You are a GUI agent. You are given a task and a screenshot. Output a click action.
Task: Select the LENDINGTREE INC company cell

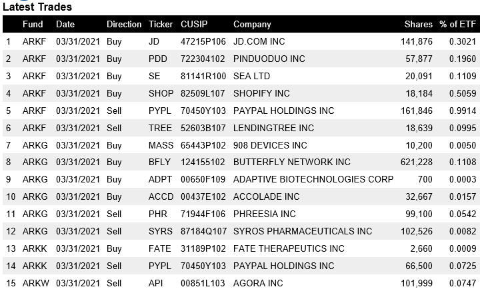click(273, 128)
